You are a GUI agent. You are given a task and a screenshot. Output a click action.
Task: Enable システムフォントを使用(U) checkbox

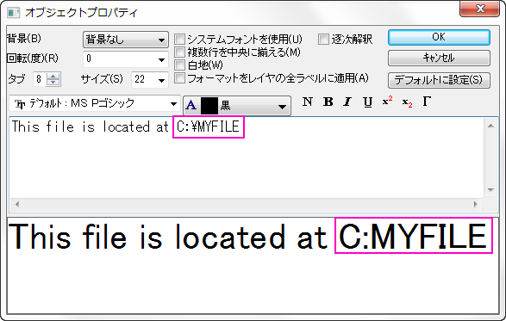(180, 40)
